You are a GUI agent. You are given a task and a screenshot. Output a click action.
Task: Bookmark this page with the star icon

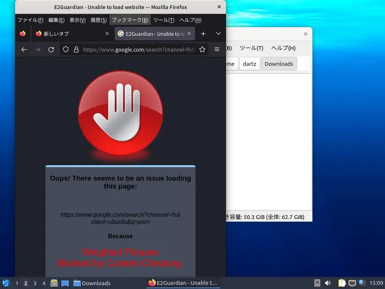pos(202,50)
